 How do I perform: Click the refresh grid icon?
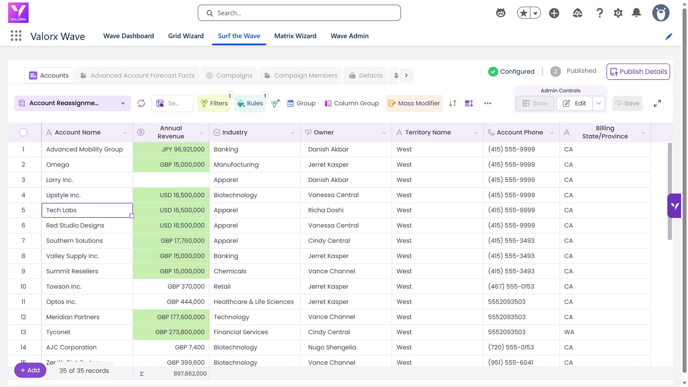(141, 103)
